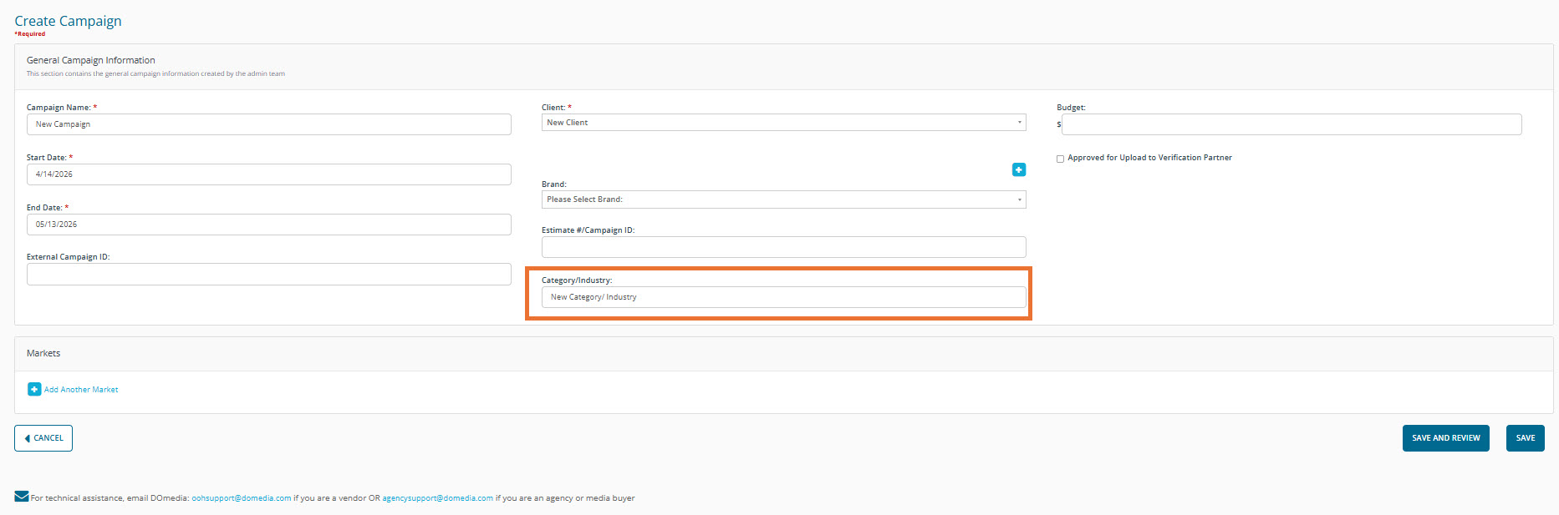Click into the External Campaign ID field
The image size is (1559, 515).
[x=268, y=275]
